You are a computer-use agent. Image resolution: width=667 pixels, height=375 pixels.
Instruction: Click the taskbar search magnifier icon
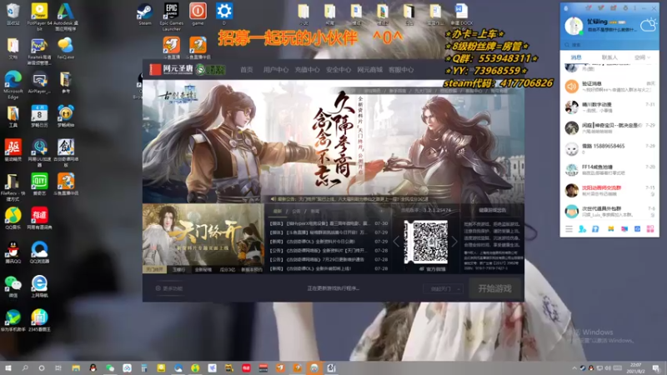pyautogui.click(x=25, y=367)
